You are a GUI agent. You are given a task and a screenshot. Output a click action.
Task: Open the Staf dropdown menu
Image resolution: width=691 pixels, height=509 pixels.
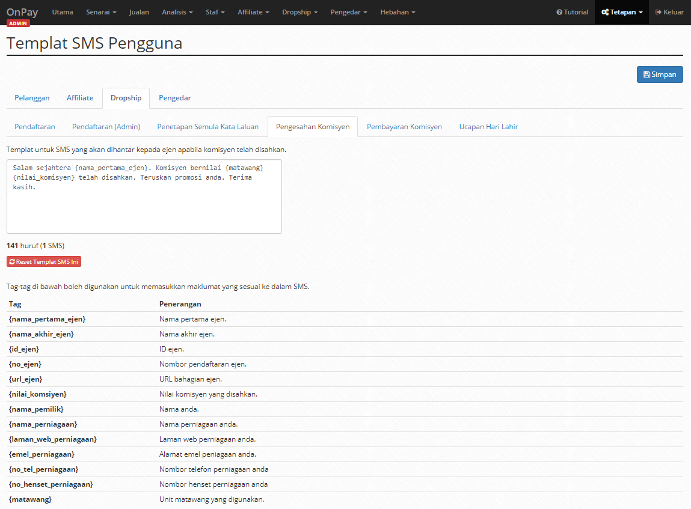(215, 13)
